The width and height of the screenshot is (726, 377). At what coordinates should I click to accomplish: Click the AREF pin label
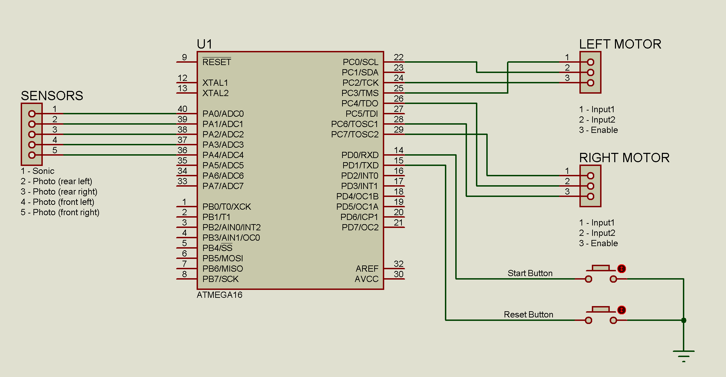(367, 269)
